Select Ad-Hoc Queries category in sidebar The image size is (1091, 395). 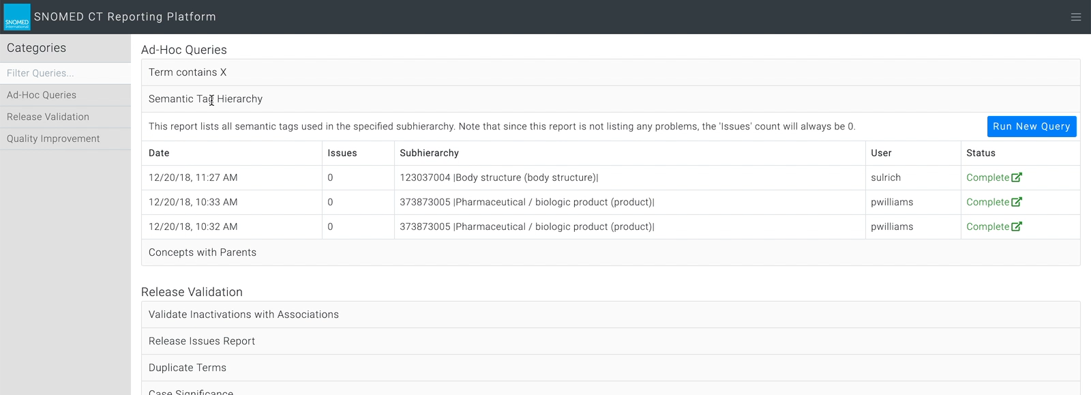coord(65,96)
